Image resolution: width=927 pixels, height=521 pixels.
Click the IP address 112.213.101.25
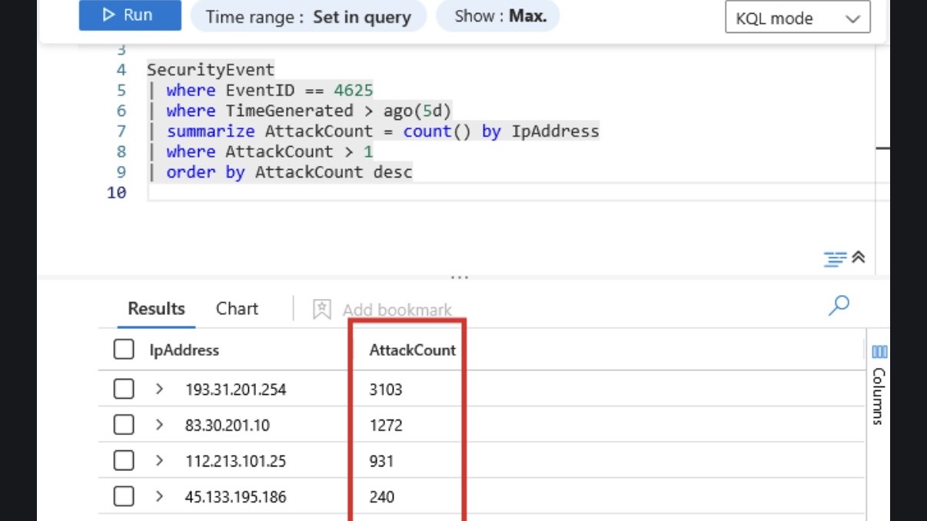click(x=236, y=461)
